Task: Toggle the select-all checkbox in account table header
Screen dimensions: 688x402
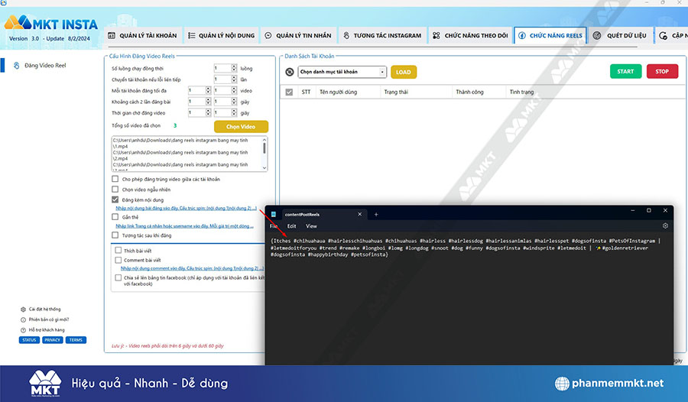Action: 289,92
